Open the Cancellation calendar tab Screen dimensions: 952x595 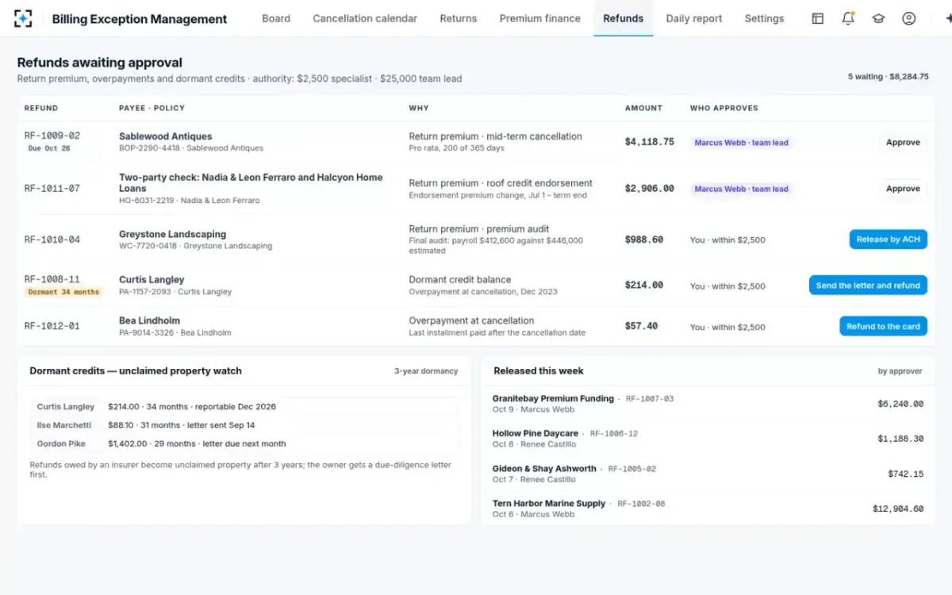365,18
